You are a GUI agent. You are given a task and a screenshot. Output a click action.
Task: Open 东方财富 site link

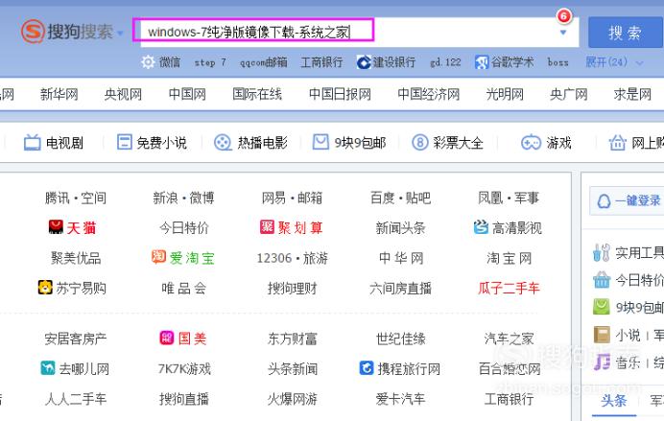pos(293,339)
